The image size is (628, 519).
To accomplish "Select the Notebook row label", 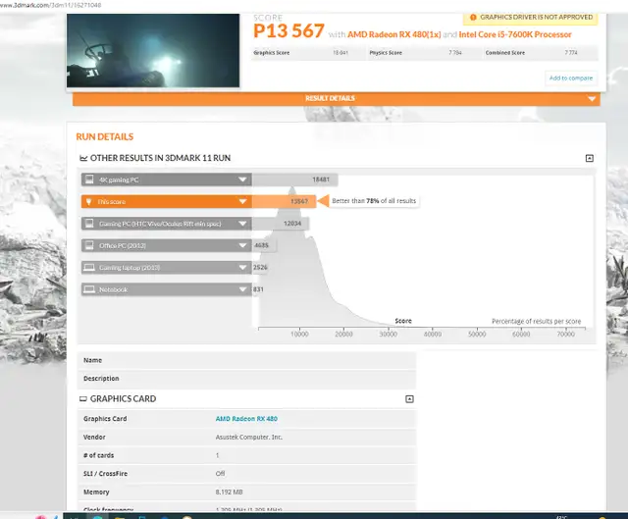I will pos(113,289).
